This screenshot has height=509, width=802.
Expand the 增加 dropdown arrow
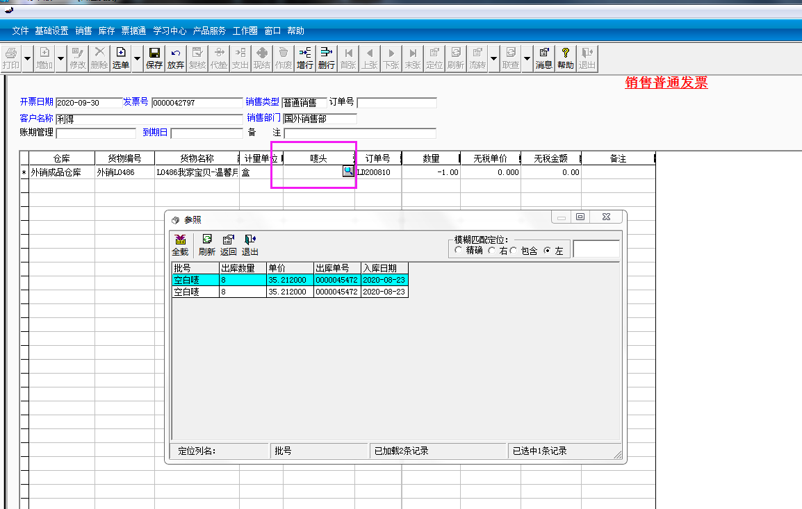(61, 58)
